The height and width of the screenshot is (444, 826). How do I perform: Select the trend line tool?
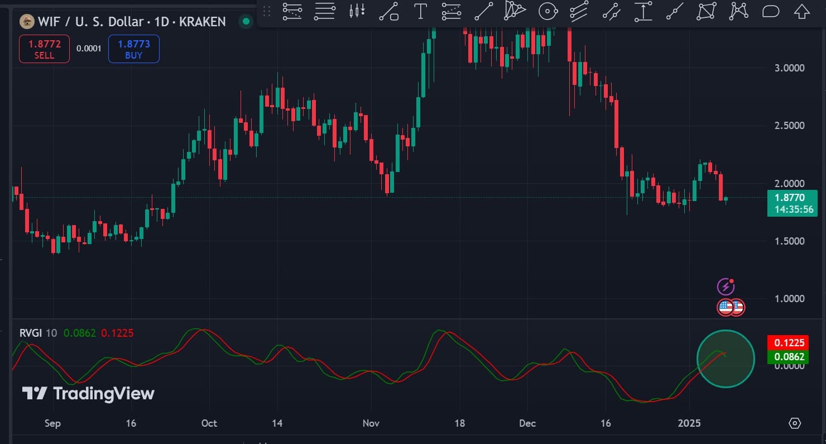click(x=484, y=11)
